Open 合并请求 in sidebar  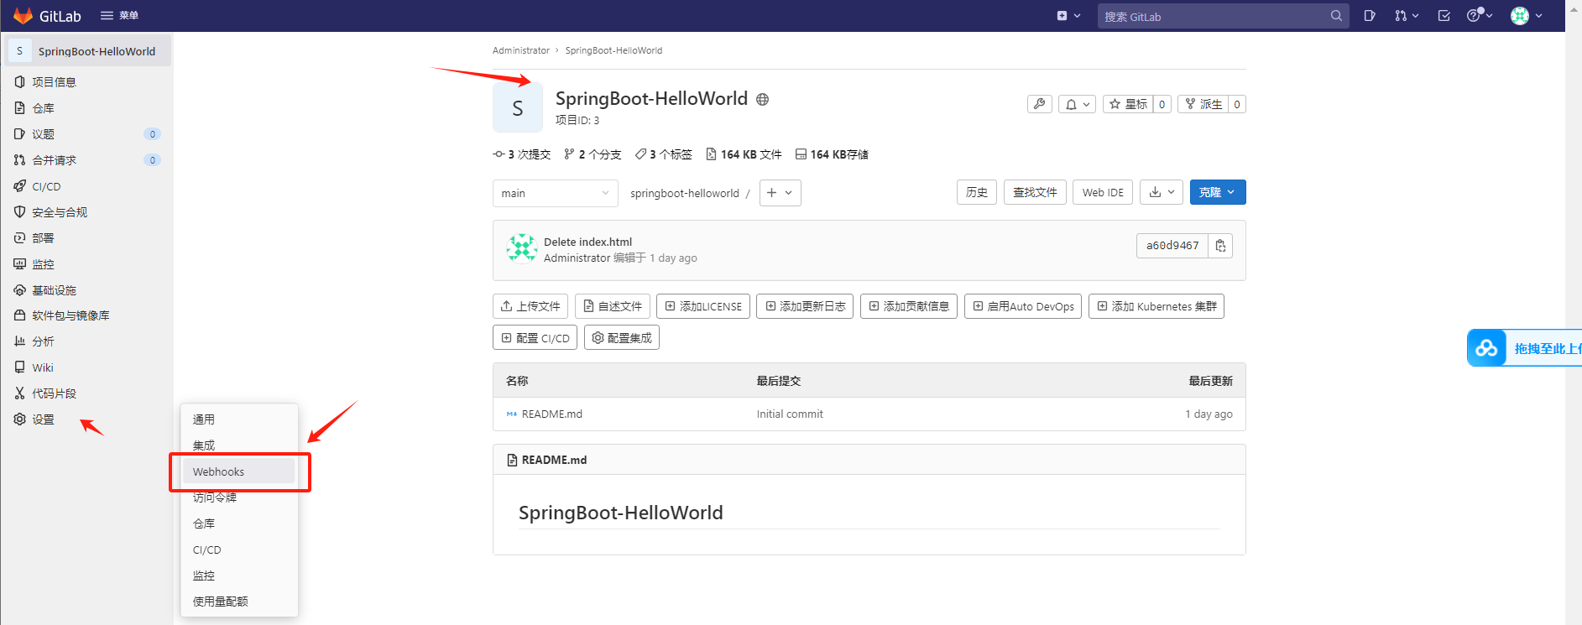[x=87, y=160]
